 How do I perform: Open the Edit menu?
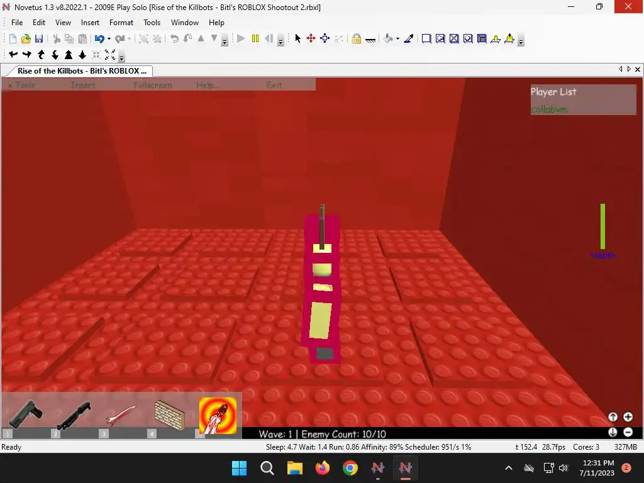pyautogui.click(x=39, y=23)
